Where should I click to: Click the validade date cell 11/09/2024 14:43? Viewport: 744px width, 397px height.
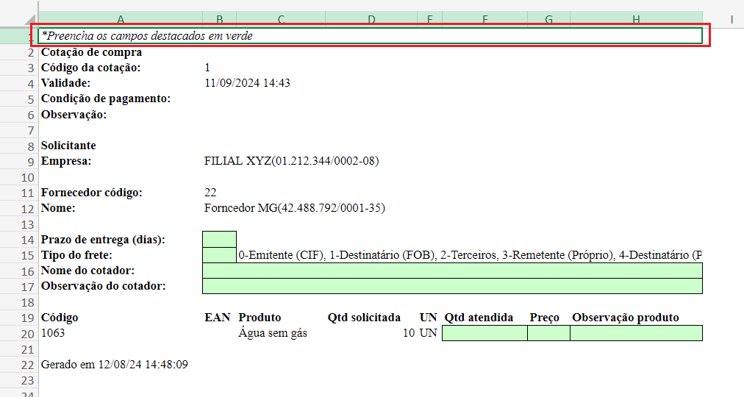click(247, 83)
